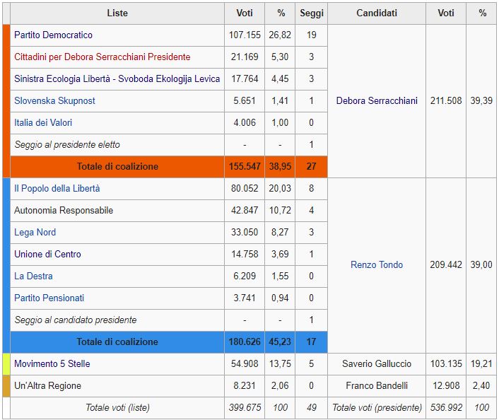Viewport: 499px width, 420px height.
Task: Open the Partito Democratico link
Action: click(53, 35)
